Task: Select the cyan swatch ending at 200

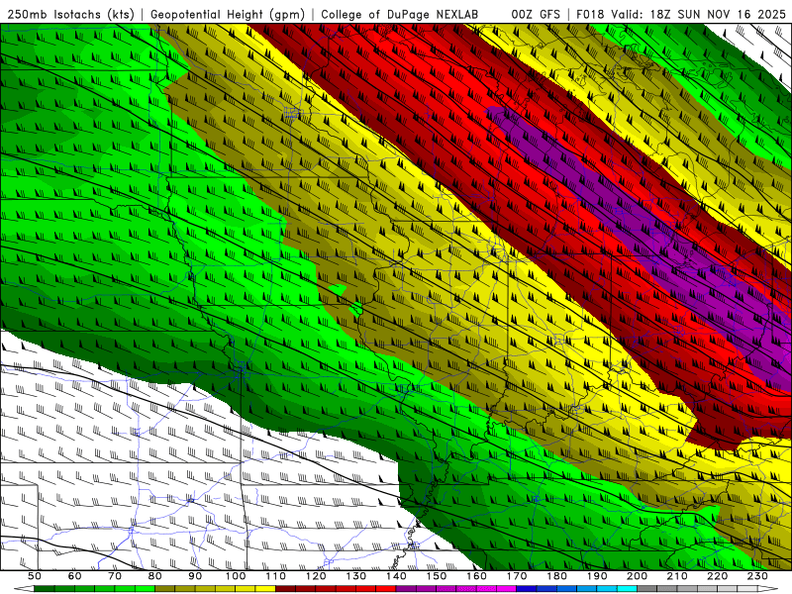Action: [x=627, y=588]
